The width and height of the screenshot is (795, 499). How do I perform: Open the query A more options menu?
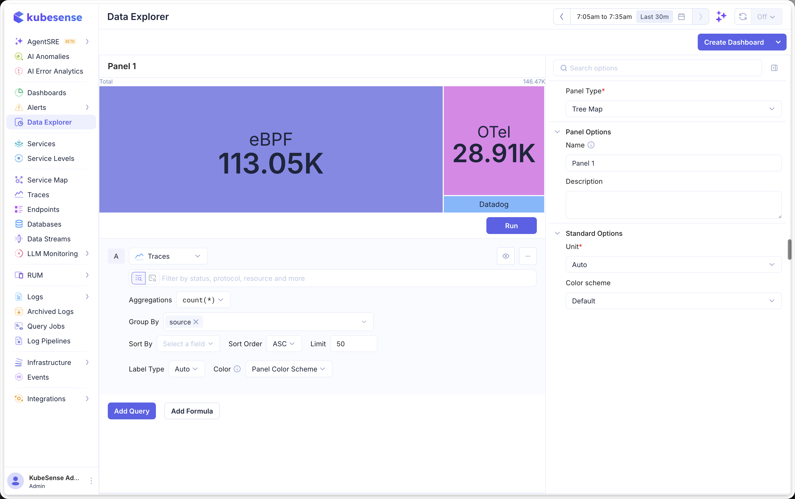coord(528,256)
